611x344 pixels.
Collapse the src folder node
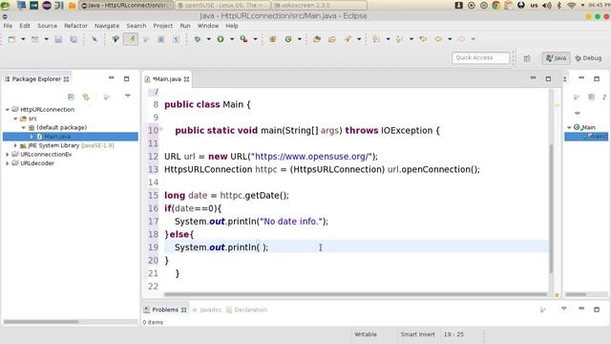(x=15, y=118)
